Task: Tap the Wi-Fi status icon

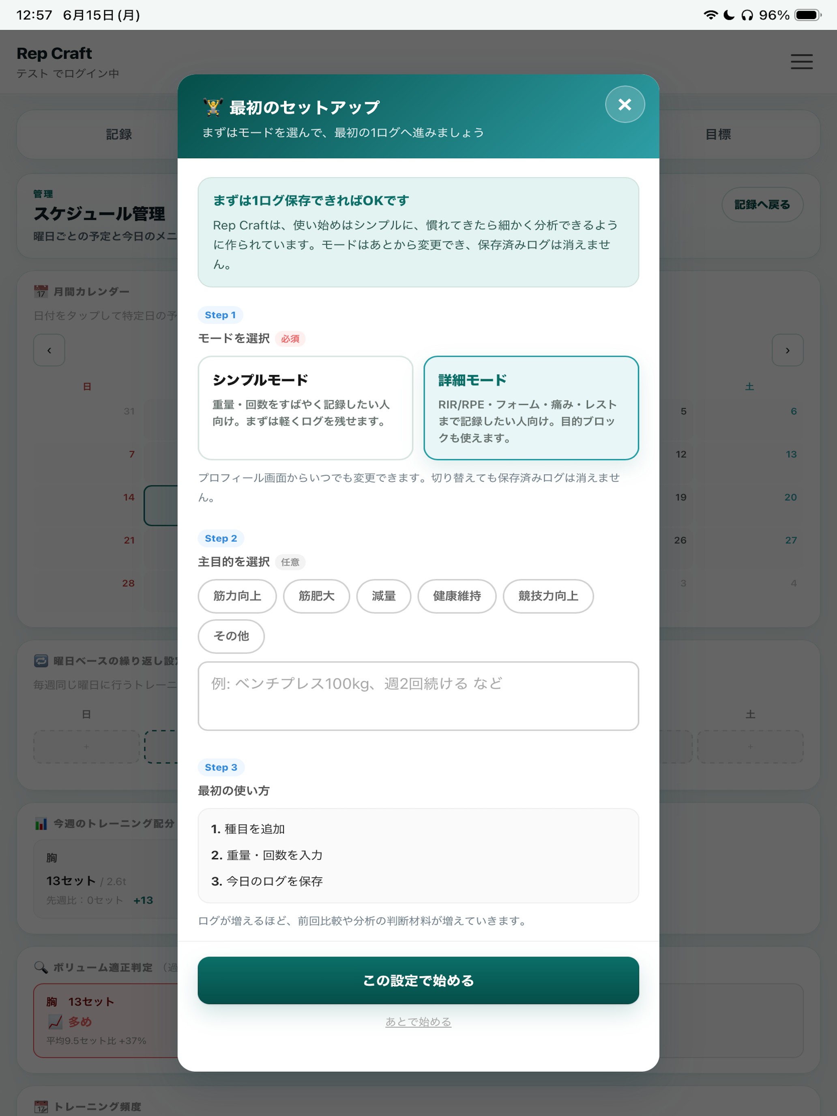Action: click(710, 15)
